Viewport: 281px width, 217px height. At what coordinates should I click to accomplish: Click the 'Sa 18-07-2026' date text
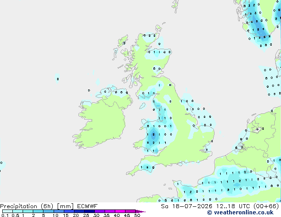[x=187, y=206]
